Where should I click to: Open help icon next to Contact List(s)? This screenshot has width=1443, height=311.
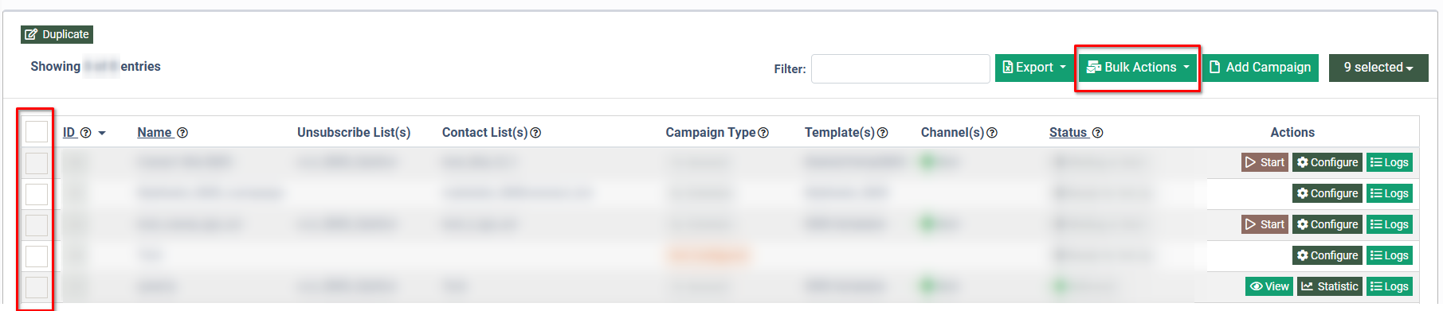(x=535, y=133)
